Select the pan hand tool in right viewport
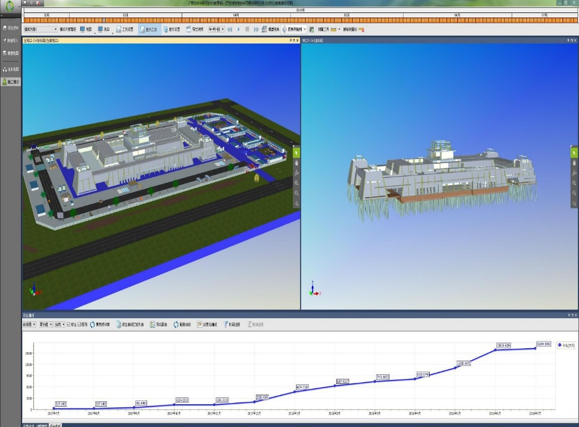 coord(574,163)
